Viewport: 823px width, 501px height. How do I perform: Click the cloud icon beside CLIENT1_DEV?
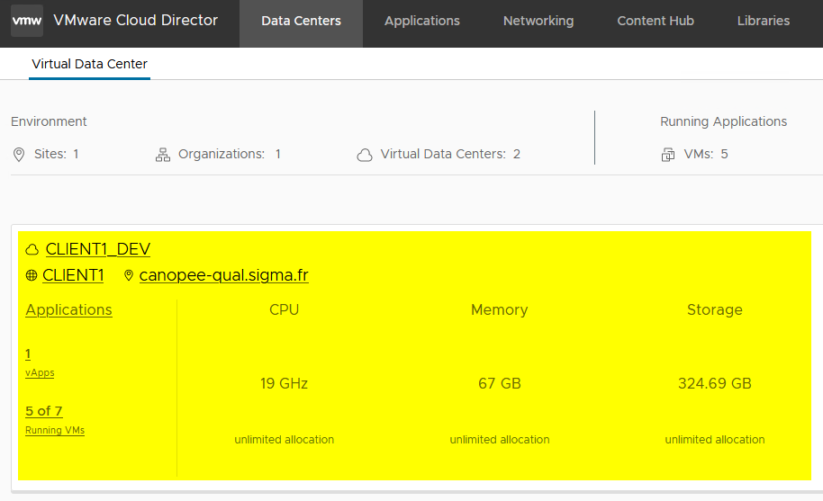tap(32, 249)
